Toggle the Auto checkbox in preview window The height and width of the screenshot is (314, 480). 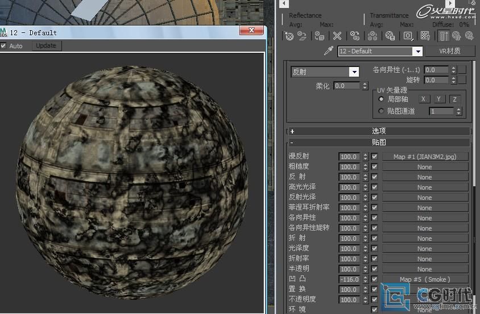click(x=3, y=46)
